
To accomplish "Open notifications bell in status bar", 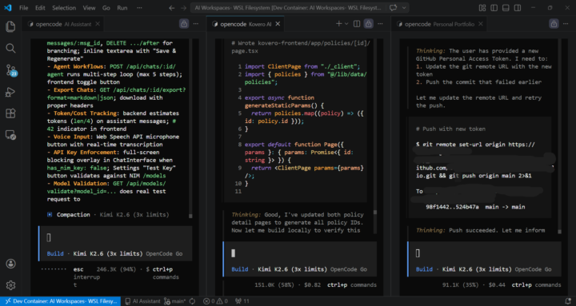I will (567, 301).
